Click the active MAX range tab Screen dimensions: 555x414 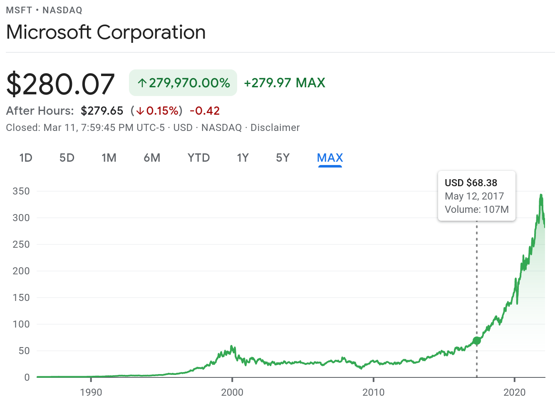click(330, 158)
